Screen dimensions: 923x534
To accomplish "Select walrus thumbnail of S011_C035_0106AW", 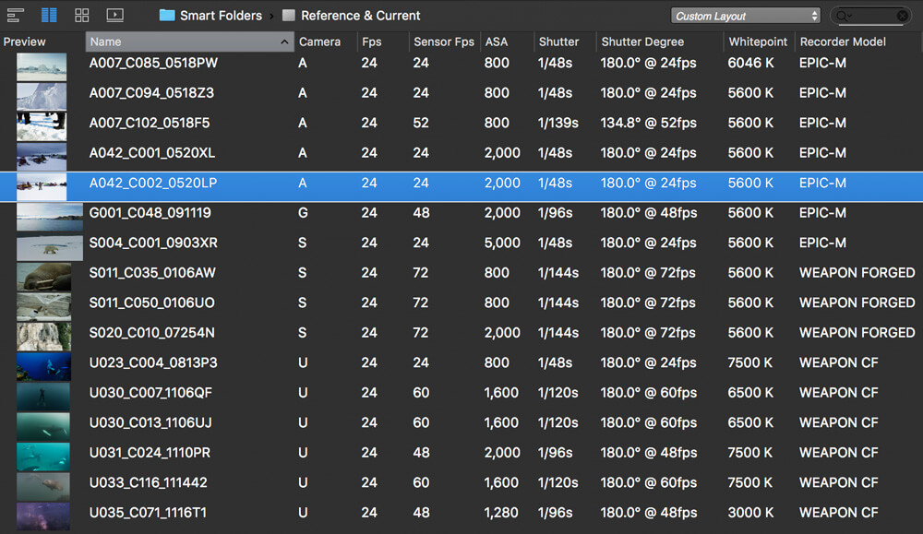I will click(43, 277).
